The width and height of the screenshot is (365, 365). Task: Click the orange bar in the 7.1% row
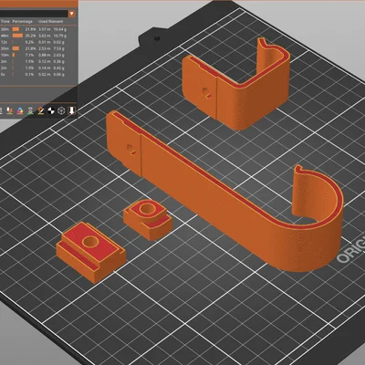(14, 55)
